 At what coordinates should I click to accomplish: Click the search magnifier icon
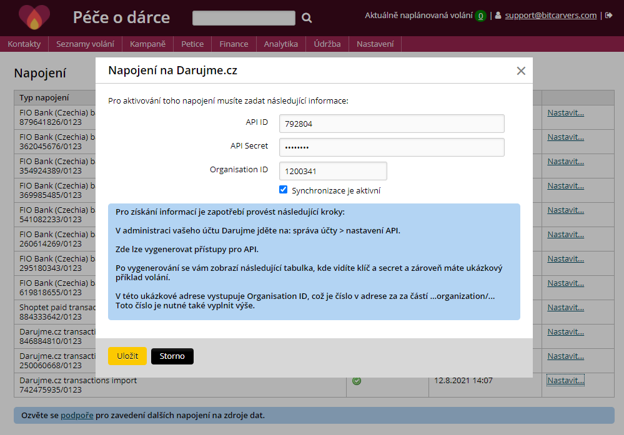click(307, 18)
